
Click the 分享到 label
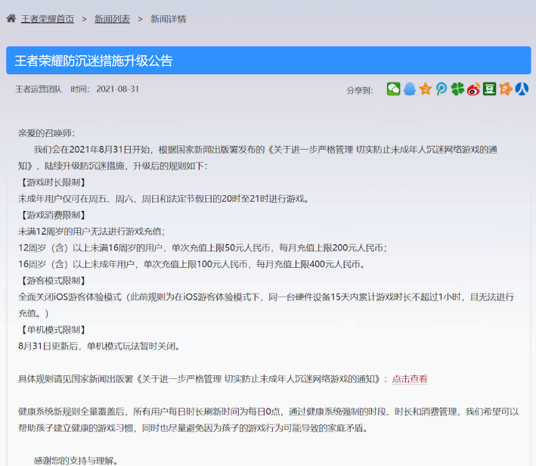360,90
